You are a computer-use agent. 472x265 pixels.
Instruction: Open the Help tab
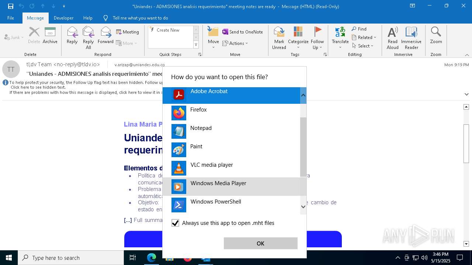(88, 18)
